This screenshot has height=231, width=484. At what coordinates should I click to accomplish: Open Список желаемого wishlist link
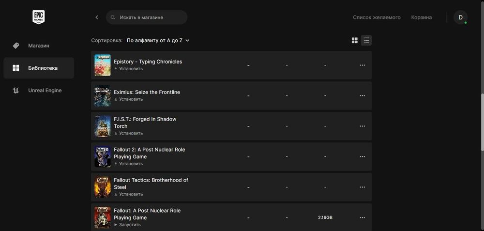pos(377,17)
